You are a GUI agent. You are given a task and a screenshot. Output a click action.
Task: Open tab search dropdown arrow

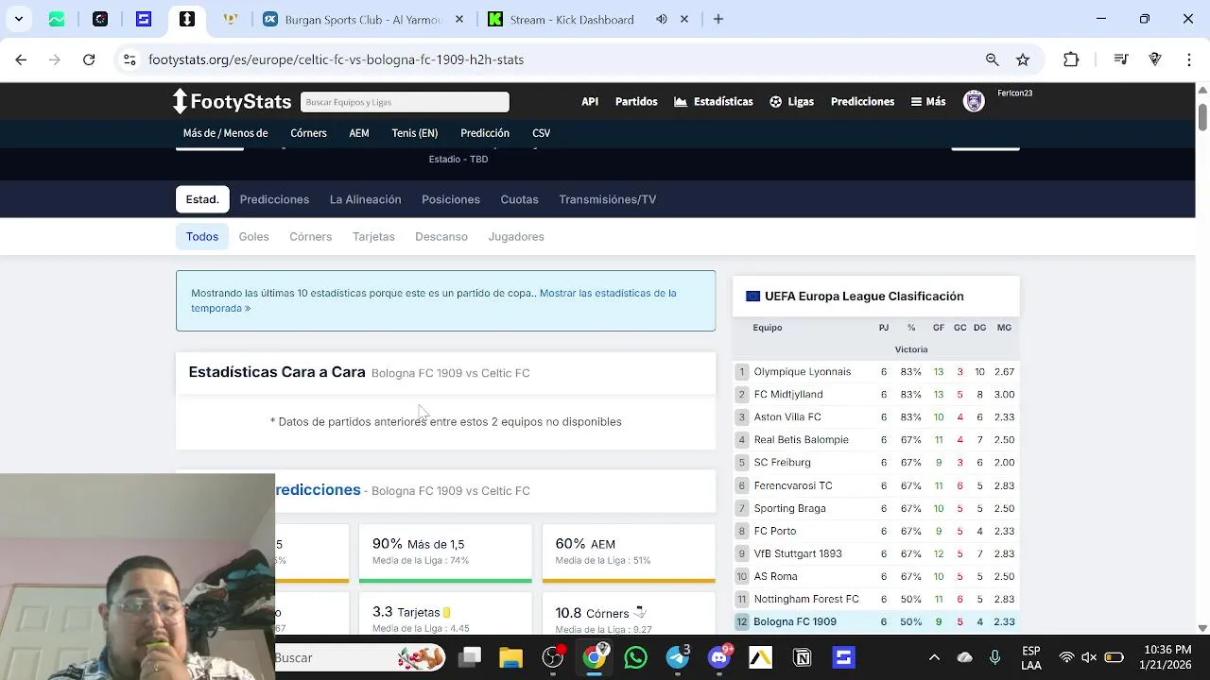click(x=18, y=19)
